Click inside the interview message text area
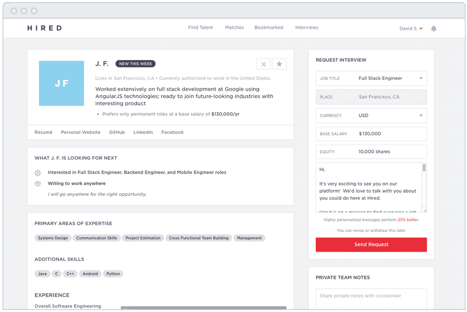 click(369, 187)
